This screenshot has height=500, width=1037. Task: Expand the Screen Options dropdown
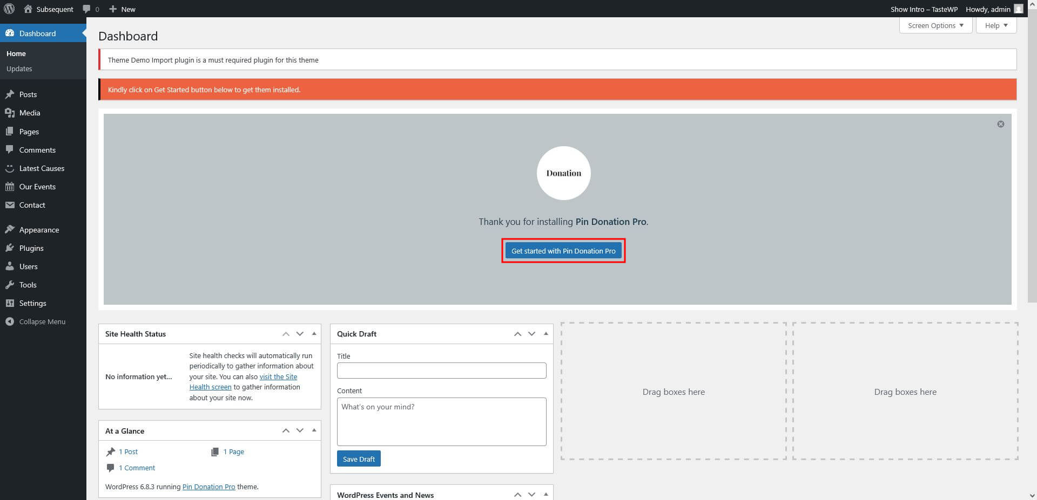(x=935, y=25)
